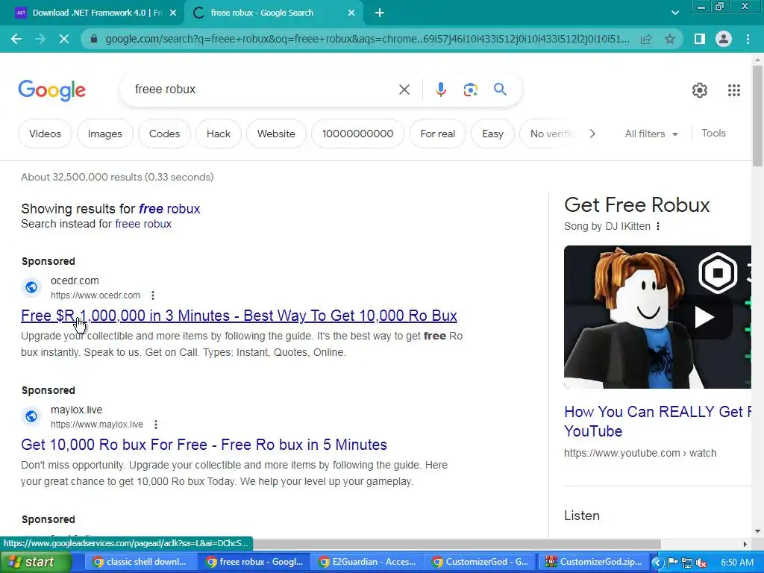This screenshot has height=573, width=764.
Task: Open search Tools
Action: coord(713,133)
